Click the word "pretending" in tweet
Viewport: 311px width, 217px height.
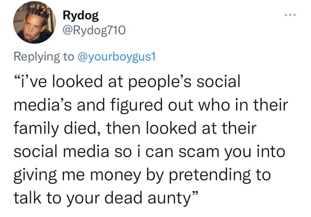[210, 175]
